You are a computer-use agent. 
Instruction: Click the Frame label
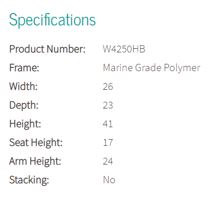coord(24,67)
